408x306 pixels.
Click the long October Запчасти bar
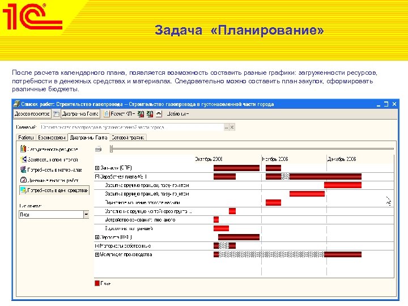(x=236, y=168)
